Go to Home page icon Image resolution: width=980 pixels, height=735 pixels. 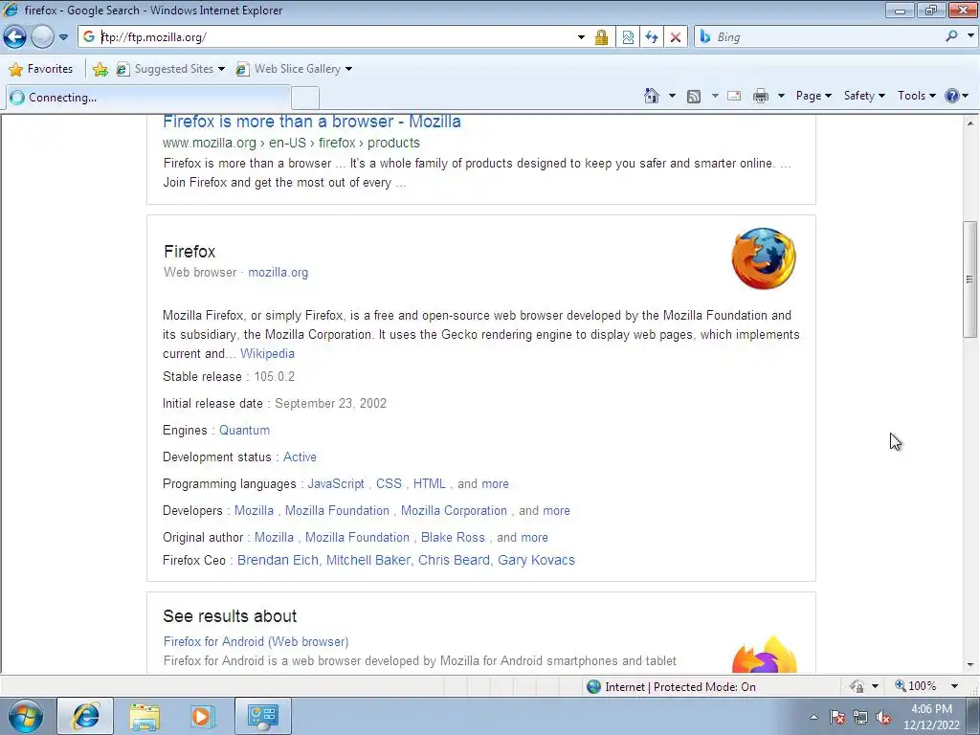pyautogui.click(x=652, y=96)
